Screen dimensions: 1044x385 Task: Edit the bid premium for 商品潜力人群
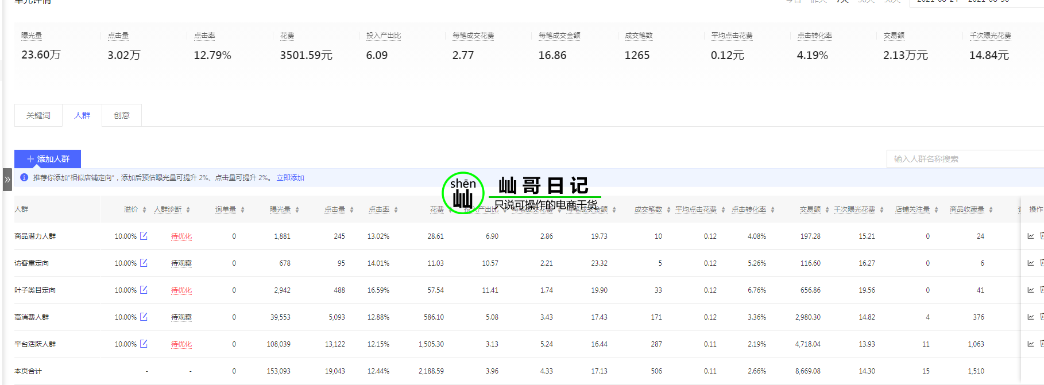pos(144,236)
